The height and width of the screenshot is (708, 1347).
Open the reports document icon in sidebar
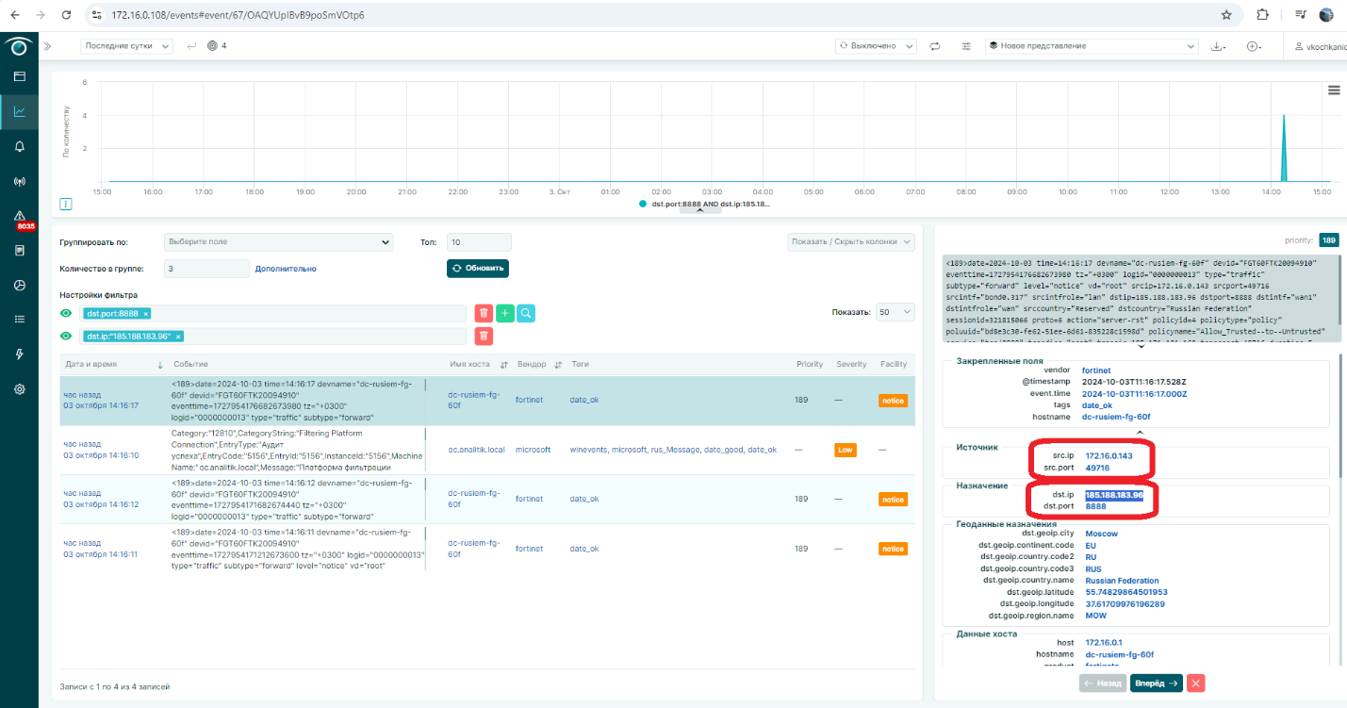click(x=19, y=250)
